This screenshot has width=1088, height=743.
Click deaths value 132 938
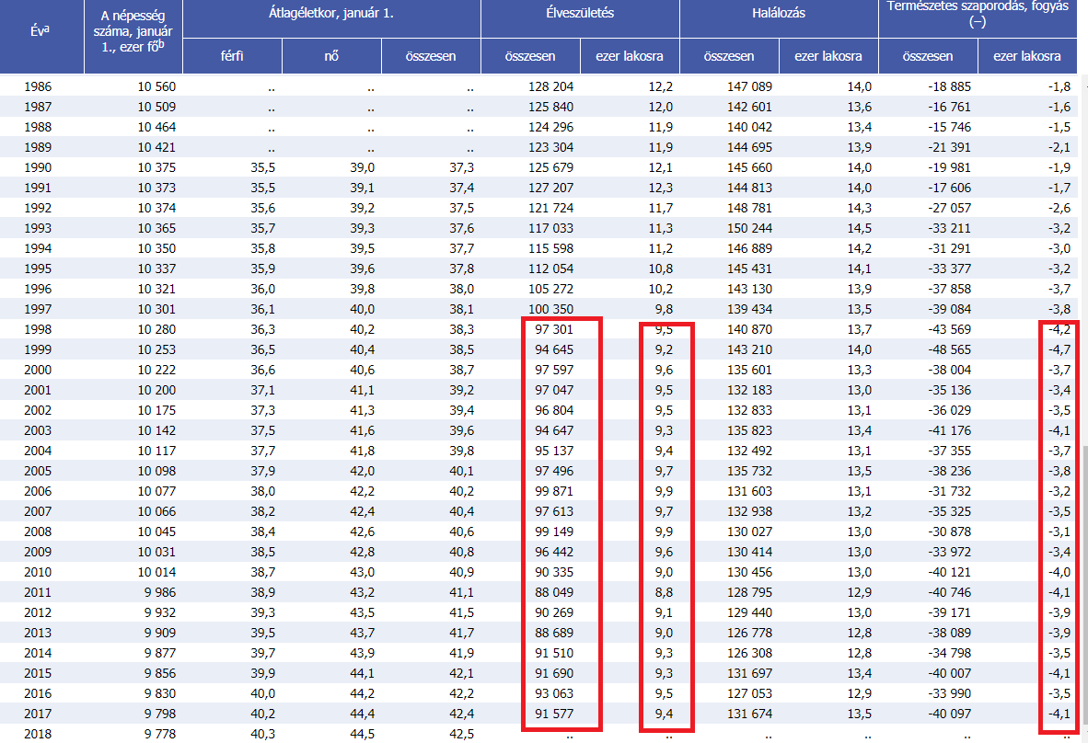pyautogui.click(x=749, y=511)
